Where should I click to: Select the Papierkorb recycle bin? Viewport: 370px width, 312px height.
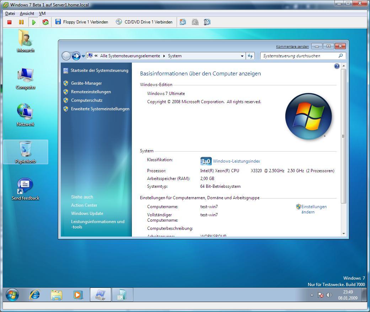(x=26, y=152)
